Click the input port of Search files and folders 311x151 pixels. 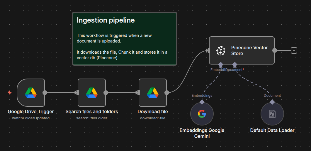pyautogui.click(x=77, y=93)
